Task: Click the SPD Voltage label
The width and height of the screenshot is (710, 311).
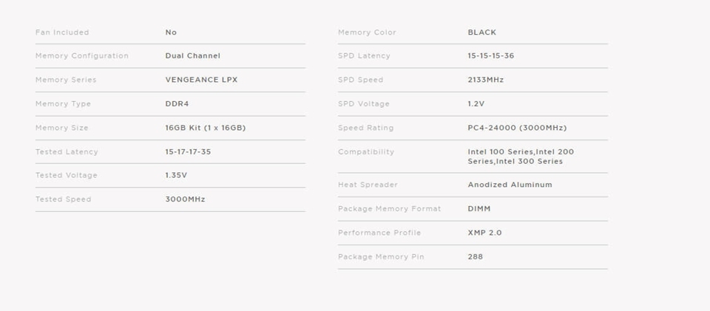Action: point(363,104)
